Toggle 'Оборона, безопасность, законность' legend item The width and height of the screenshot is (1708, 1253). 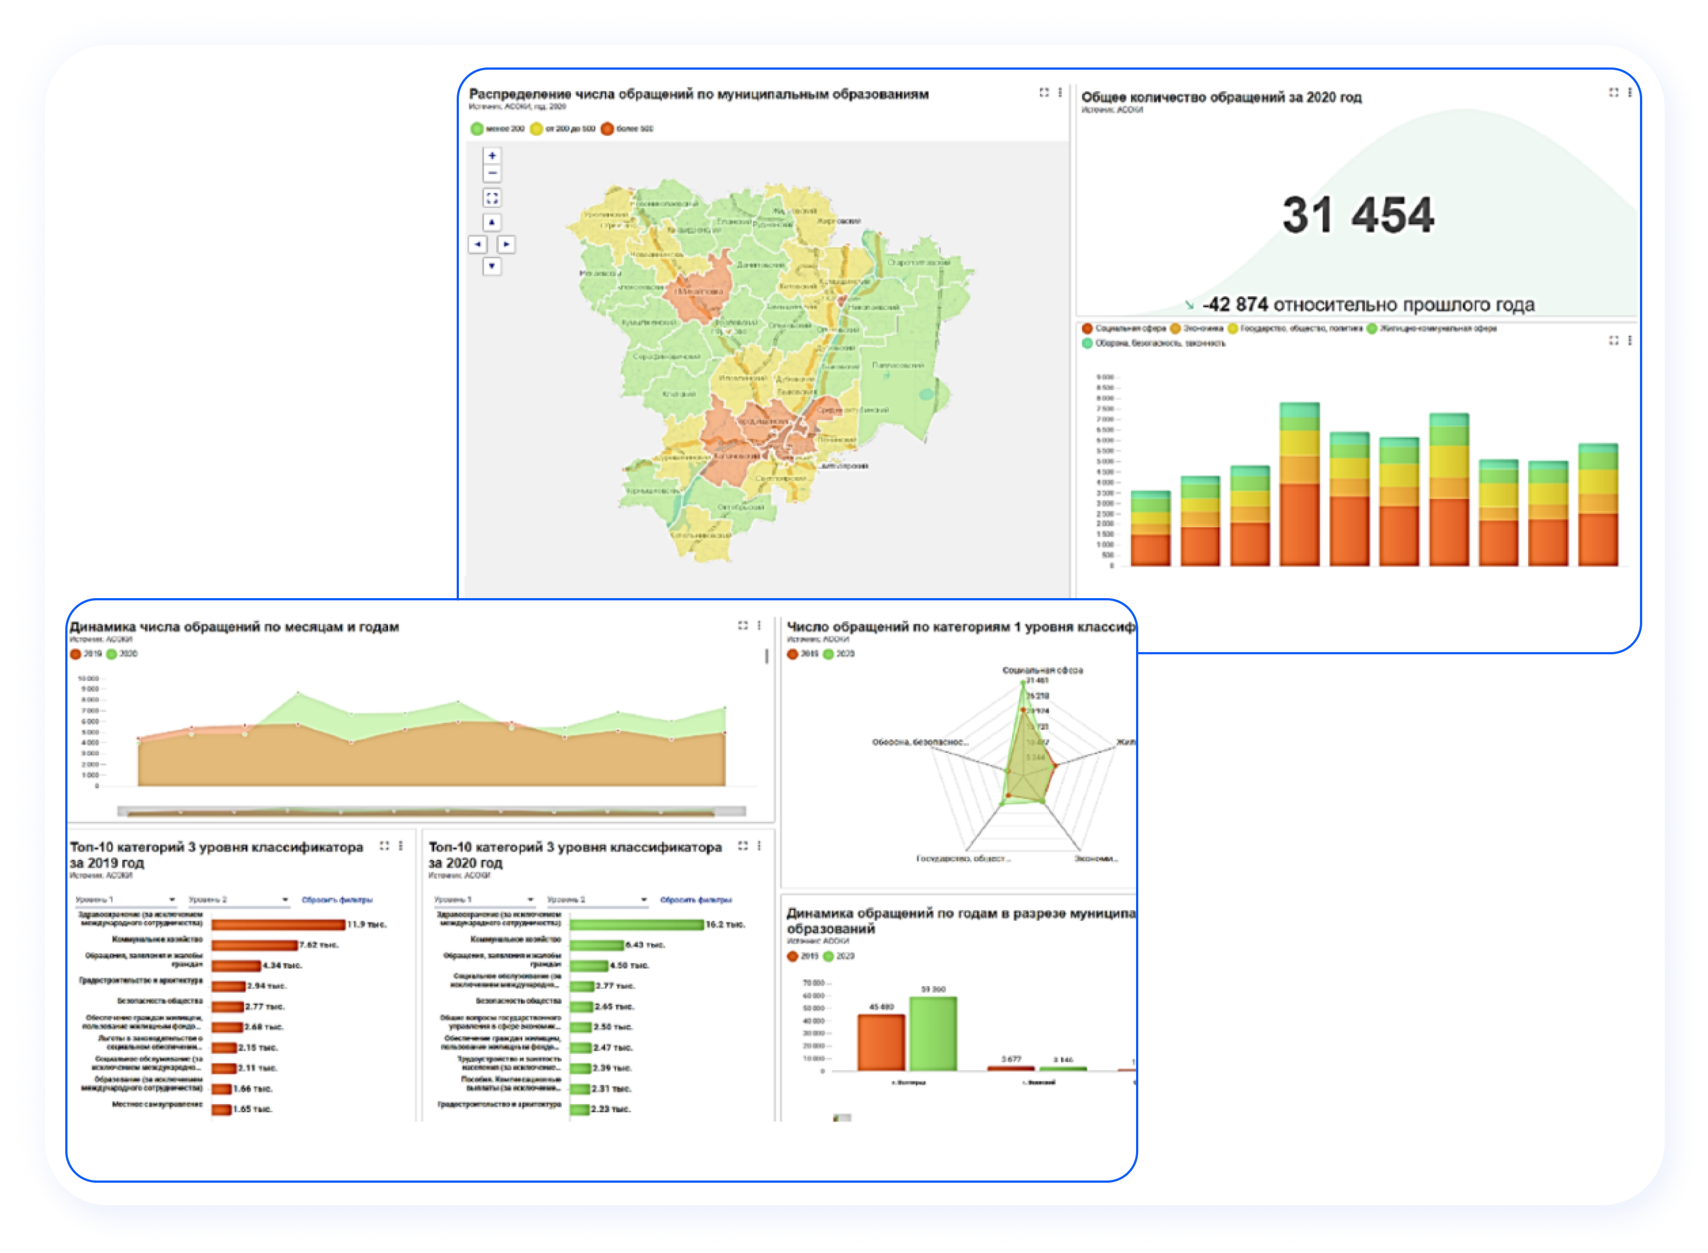[x=1153, y=343]
